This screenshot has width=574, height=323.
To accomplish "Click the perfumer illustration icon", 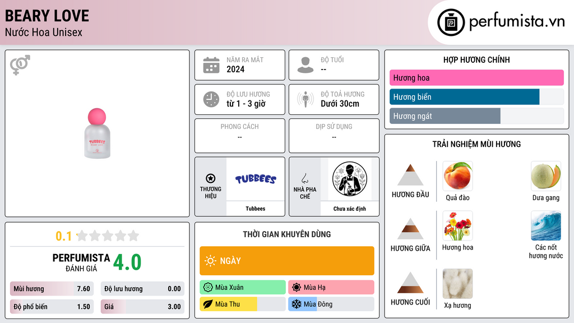I will tap(350, 179).
